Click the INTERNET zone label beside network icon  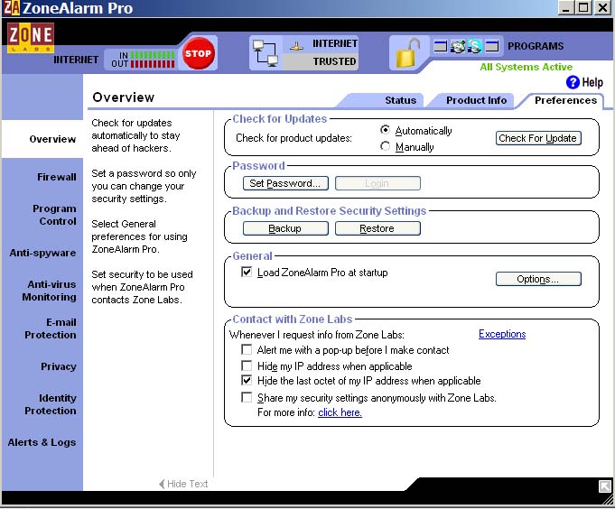[335, 43]
